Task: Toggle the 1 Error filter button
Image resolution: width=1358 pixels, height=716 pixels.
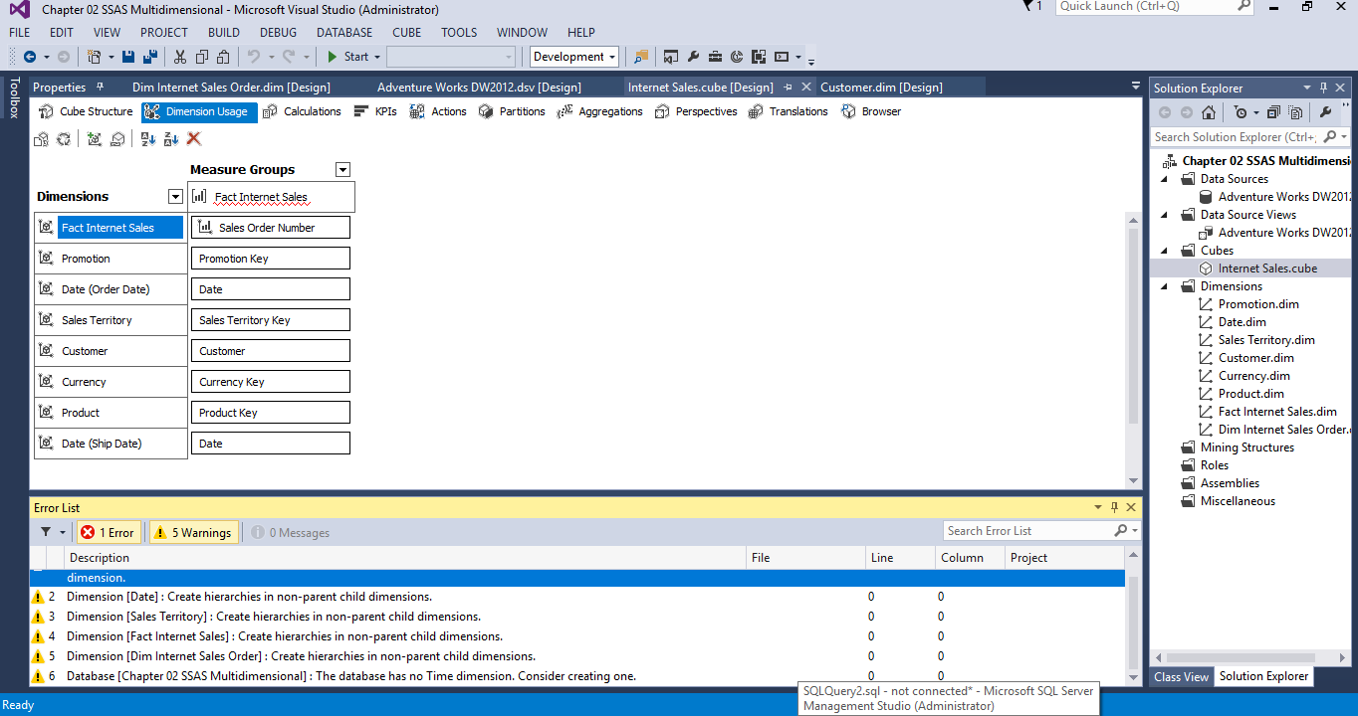Action: [x=108, y=533]
